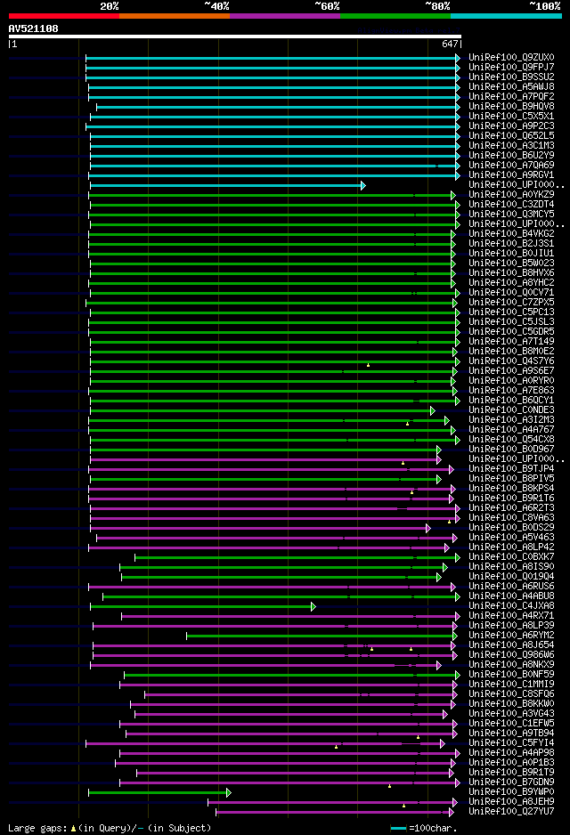Viewport: 570px width, 835px height.
Task: Open hit UniRef100_A5AWJ8
Action: [x=511, y=87]
